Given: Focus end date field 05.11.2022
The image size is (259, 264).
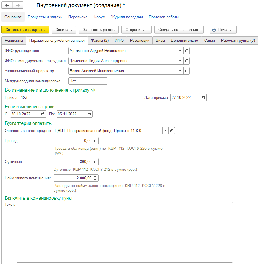Looking at the screenshot, I should click(x=71, y=114).
